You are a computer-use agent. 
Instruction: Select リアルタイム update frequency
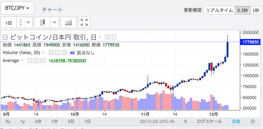coord(219,10)
